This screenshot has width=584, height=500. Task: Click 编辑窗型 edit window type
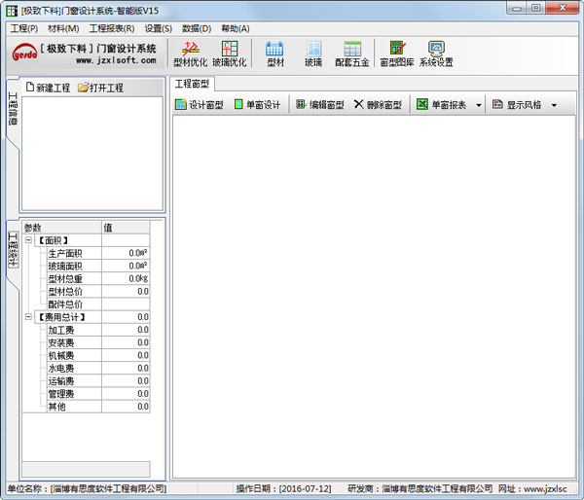point(319,105)
